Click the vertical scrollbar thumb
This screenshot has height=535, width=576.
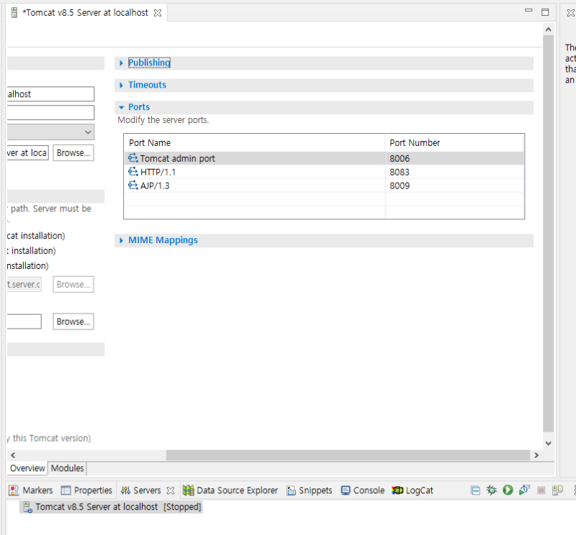[549, 234]
